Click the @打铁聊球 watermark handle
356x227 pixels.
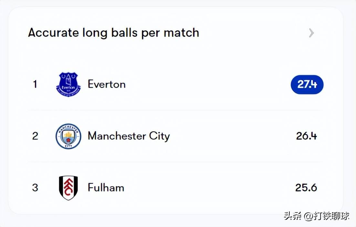pos(327,216)
